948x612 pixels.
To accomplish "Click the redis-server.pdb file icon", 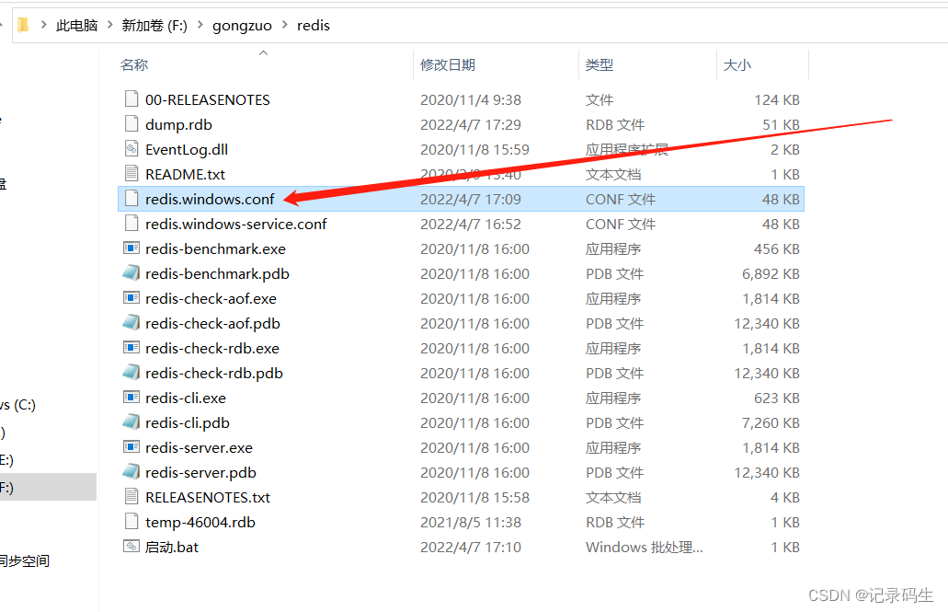I will coord(131,471).
